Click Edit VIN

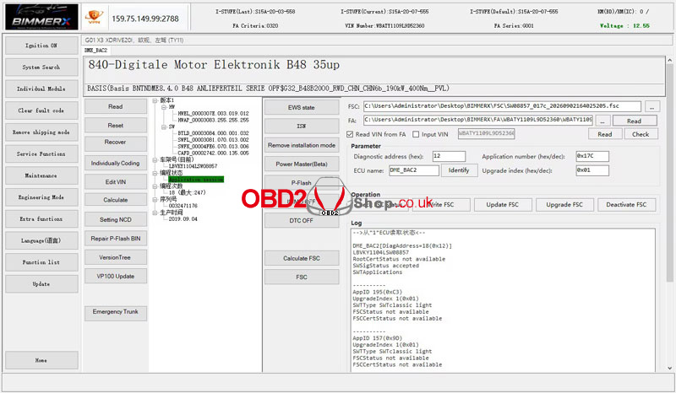pos(116,181)
